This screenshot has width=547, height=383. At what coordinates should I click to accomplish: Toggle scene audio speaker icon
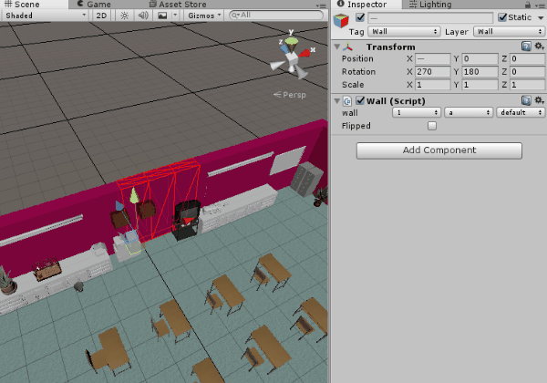(x=143, y=16)
